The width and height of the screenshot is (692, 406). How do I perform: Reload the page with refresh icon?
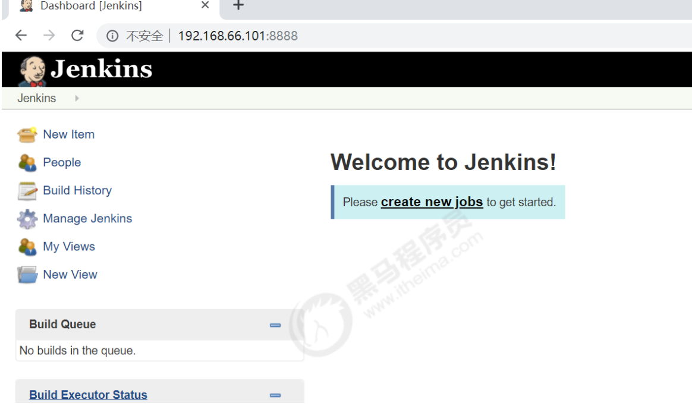[78, 35]
